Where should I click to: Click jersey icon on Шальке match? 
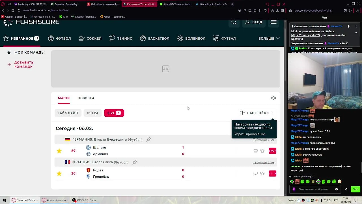(262, 151)
